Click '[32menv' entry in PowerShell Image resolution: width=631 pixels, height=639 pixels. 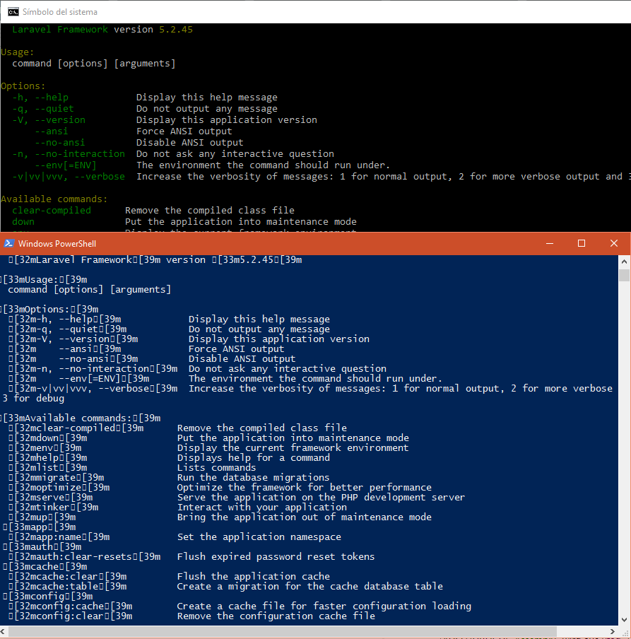click(45, 448)
